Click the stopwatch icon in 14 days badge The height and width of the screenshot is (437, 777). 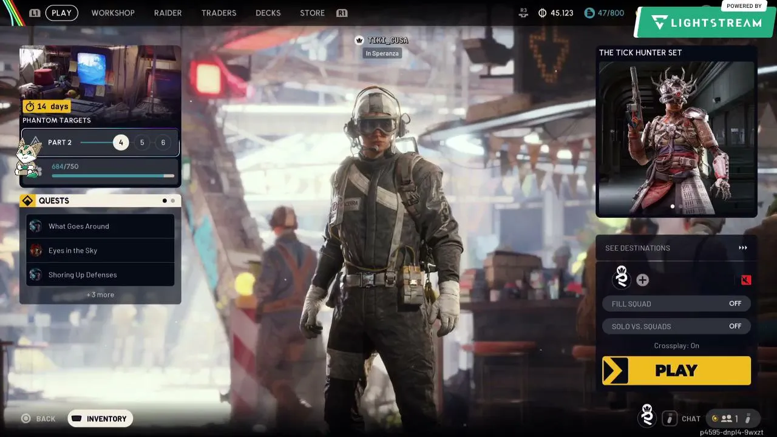[30, 106]
